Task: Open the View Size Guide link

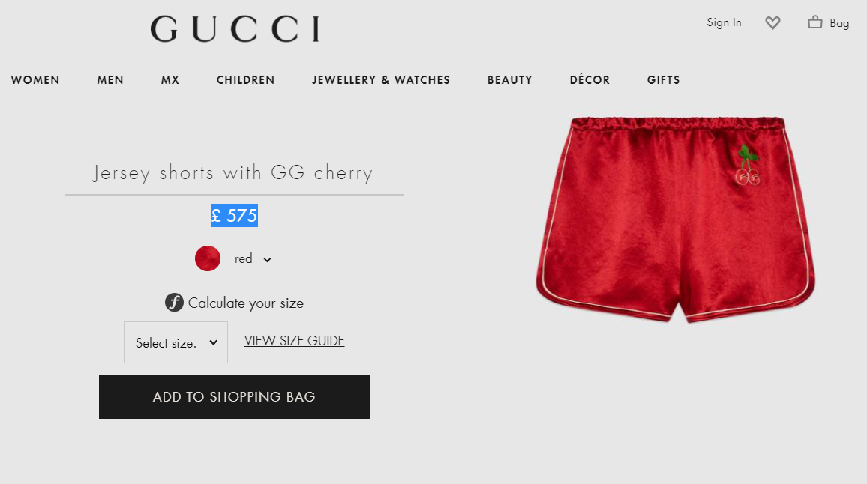Action: click(294, 341)
